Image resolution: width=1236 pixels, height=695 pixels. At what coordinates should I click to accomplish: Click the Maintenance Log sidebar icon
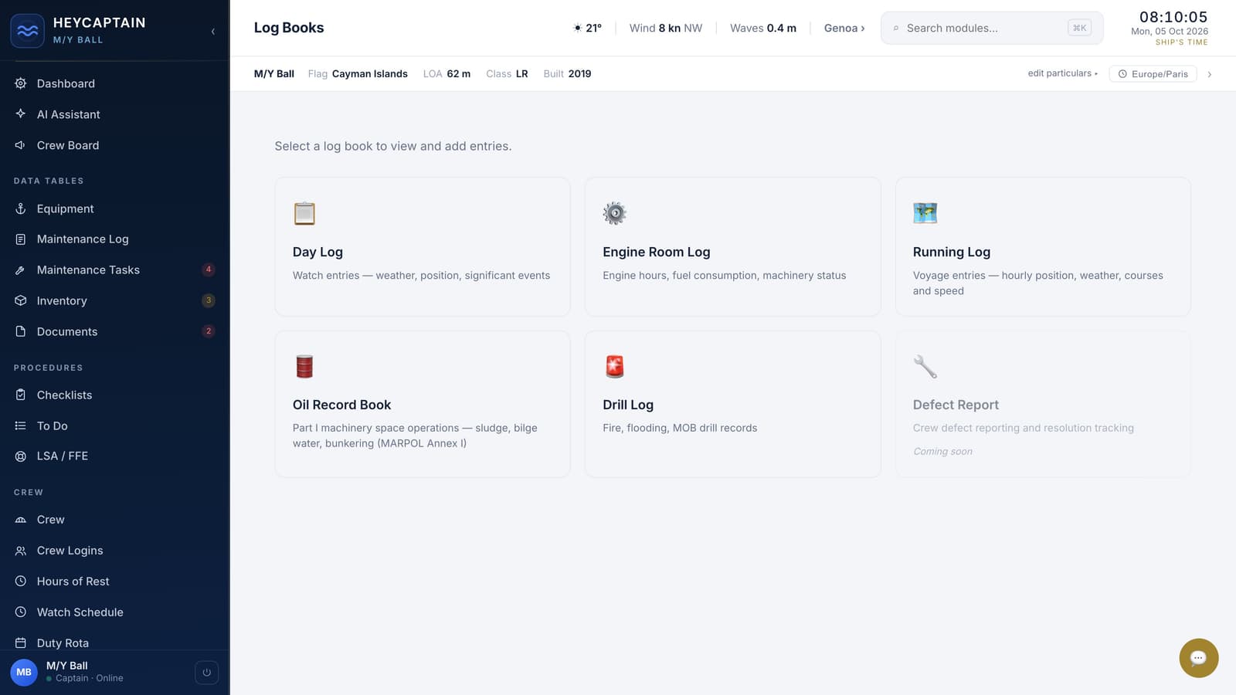21,239
